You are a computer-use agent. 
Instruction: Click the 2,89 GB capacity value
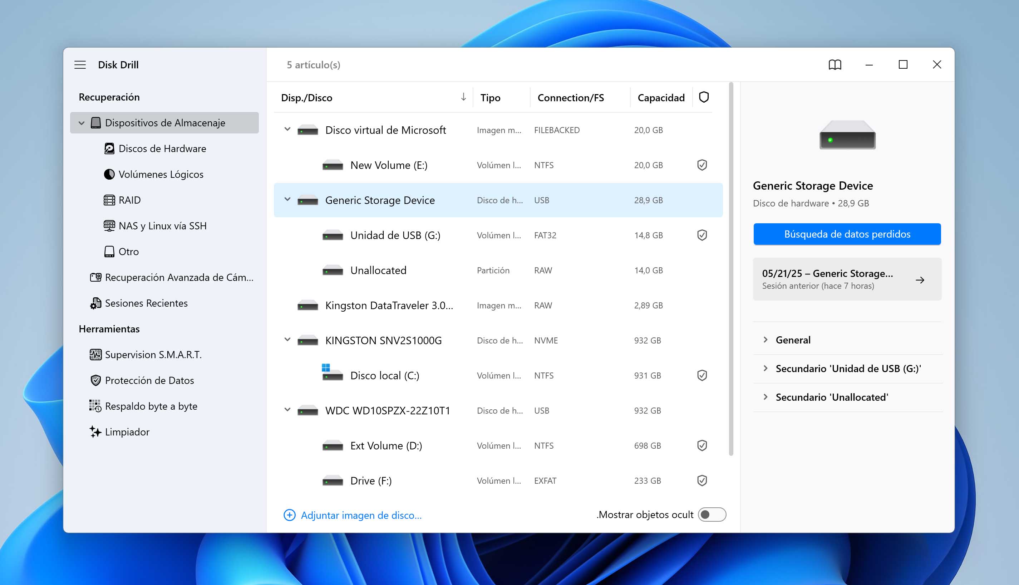pos(649,305)
